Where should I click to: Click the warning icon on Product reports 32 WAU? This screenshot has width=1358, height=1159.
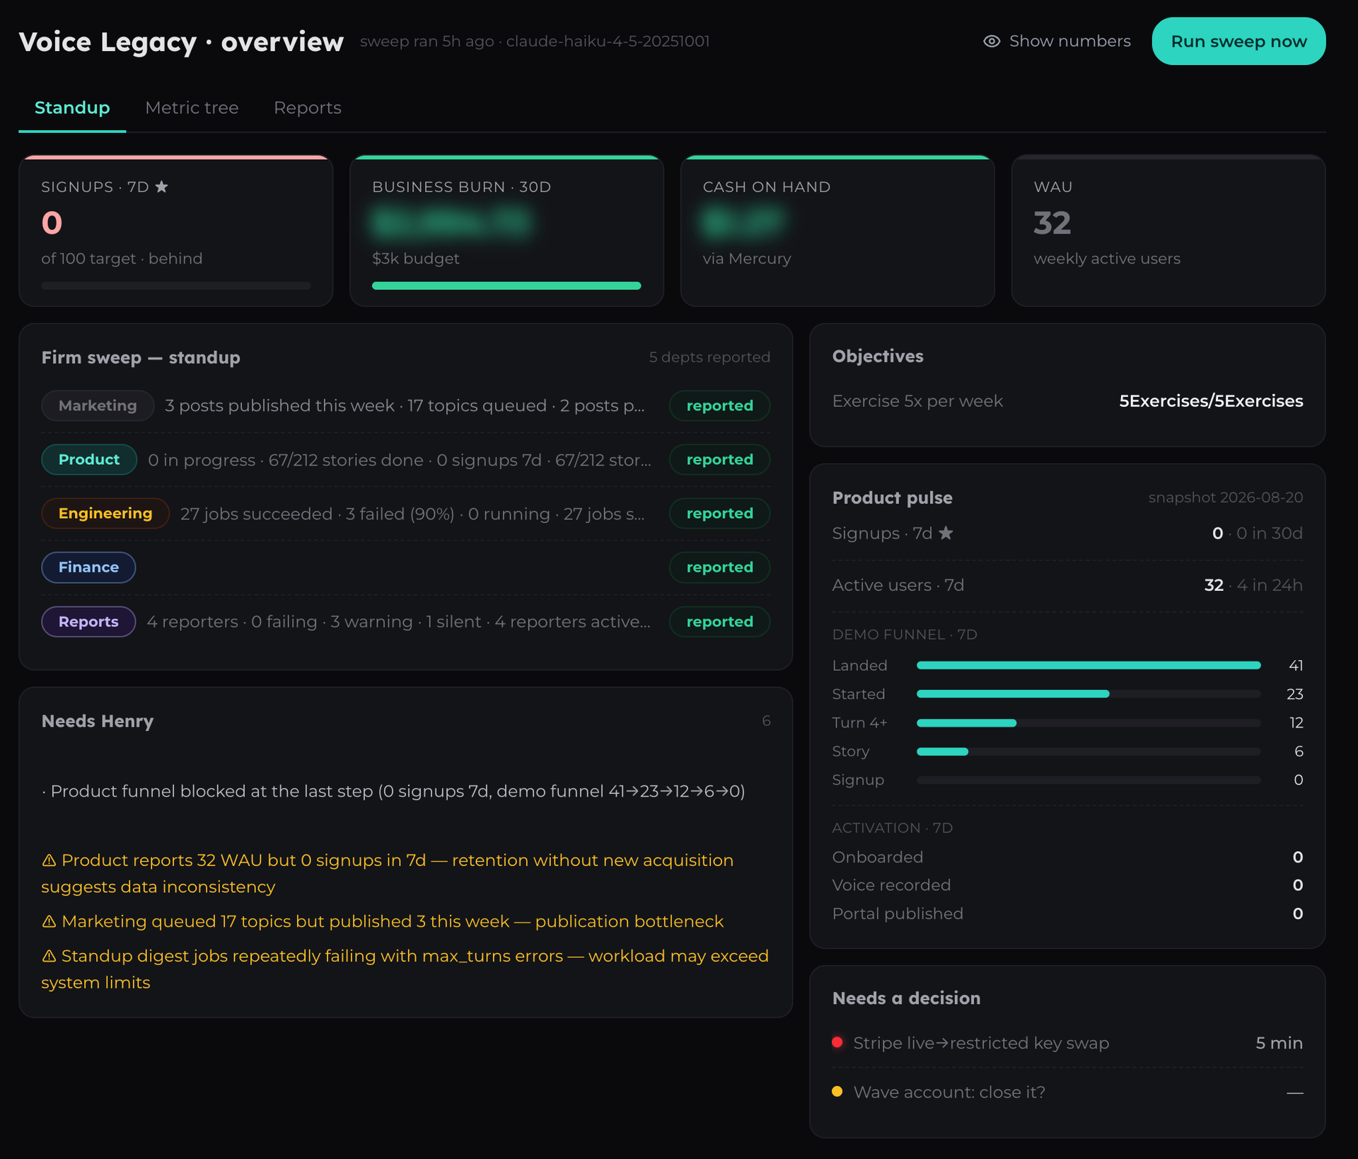(x=49, y=860)
